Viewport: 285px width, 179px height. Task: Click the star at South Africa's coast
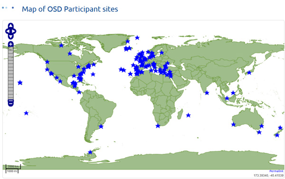(158, 126)
